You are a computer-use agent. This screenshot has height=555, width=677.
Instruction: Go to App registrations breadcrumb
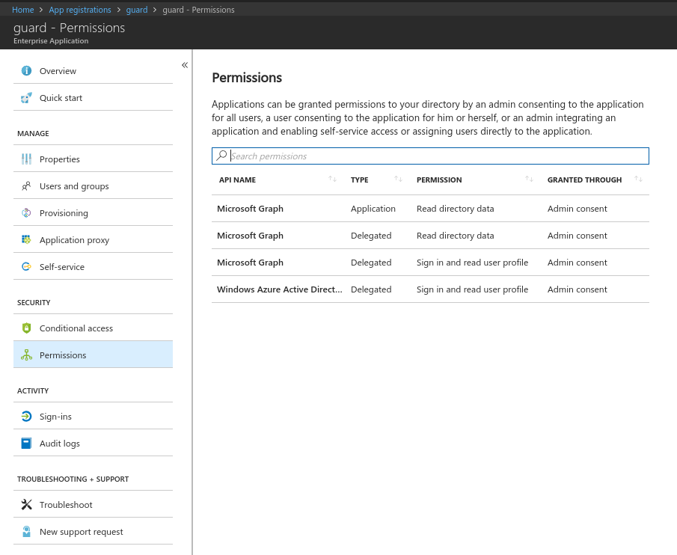[80, 10]
